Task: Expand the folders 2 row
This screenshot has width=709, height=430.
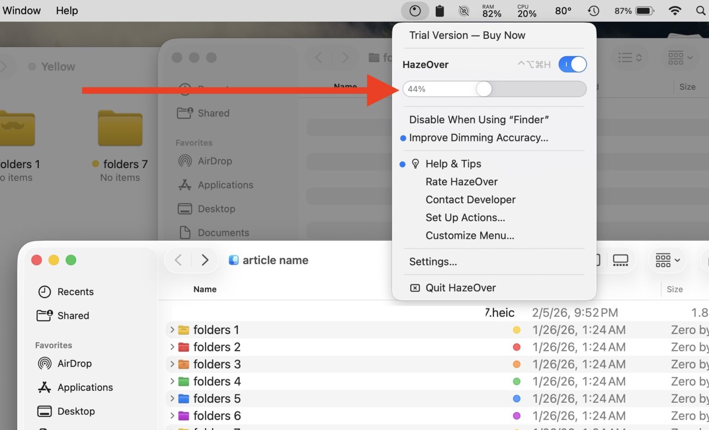Action: [x=172, y=347]
